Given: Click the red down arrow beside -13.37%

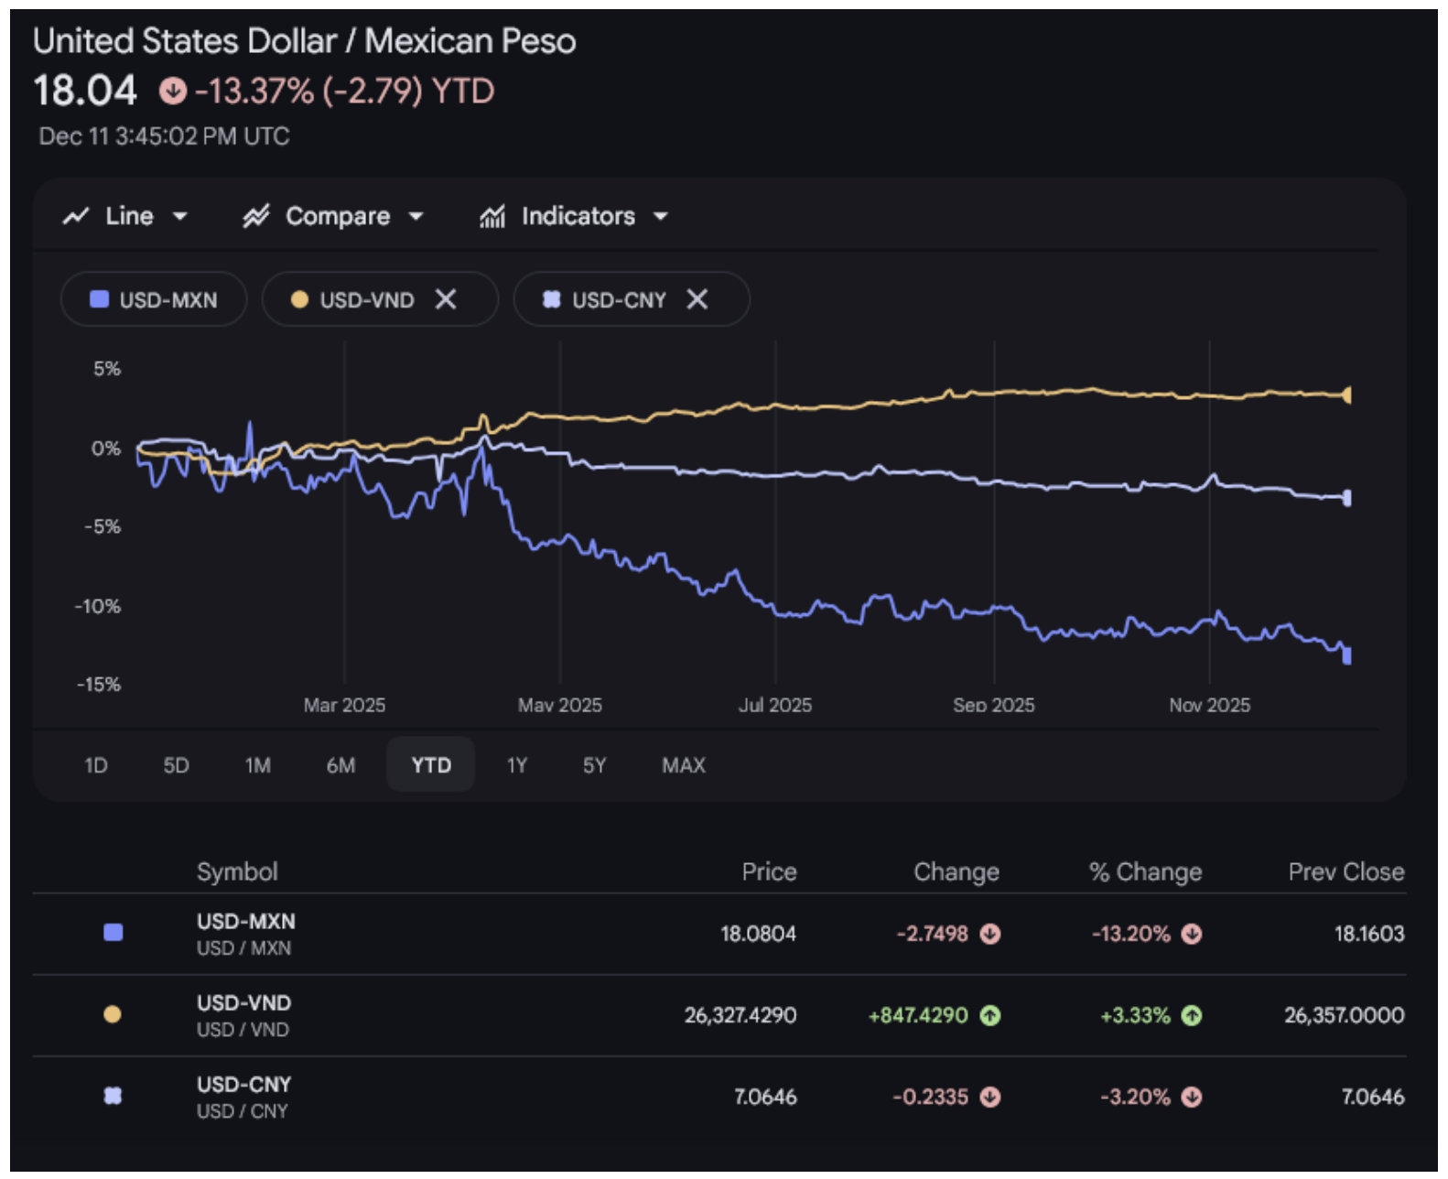Looking at the screenshot, I should [x=173, y=92].
